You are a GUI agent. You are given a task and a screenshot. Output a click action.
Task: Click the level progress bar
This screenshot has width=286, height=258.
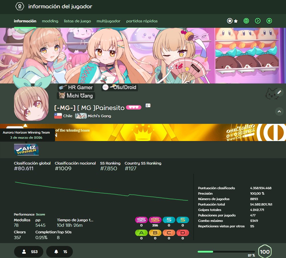(226, 252)
